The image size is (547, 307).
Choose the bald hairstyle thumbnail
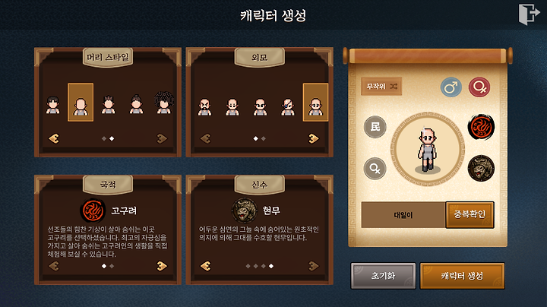tap(81, 103)
